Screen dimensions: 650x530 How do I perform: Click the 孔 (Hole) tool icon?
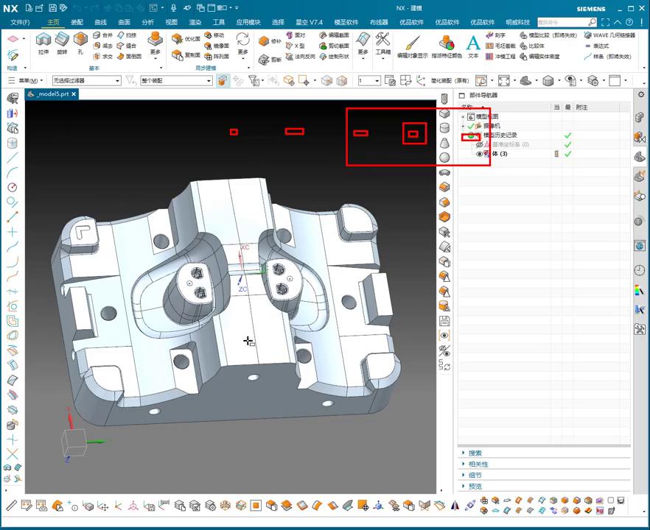click(x=80, y=40)
